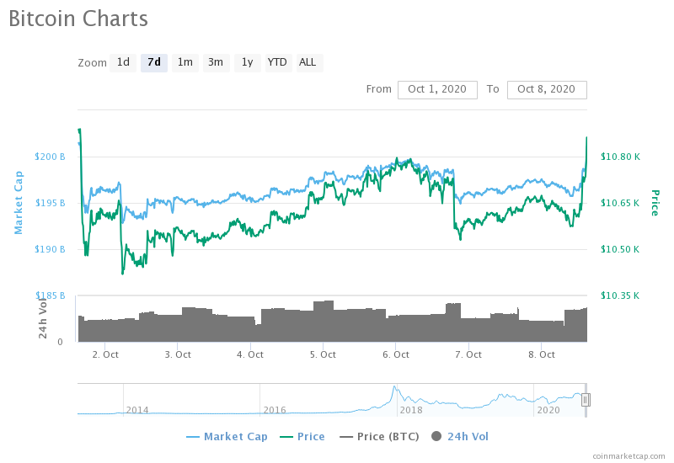The width and height of the screenshot is (674, 463).
Task: Click the $10.35 K price axis label
Action: click(x=620, y=295)
